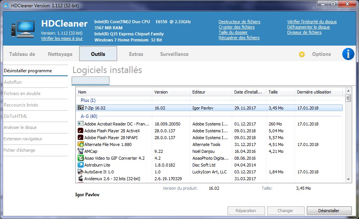Click the Réparation button
This screenshot has height=219, width=359.
tap(246, 211)
